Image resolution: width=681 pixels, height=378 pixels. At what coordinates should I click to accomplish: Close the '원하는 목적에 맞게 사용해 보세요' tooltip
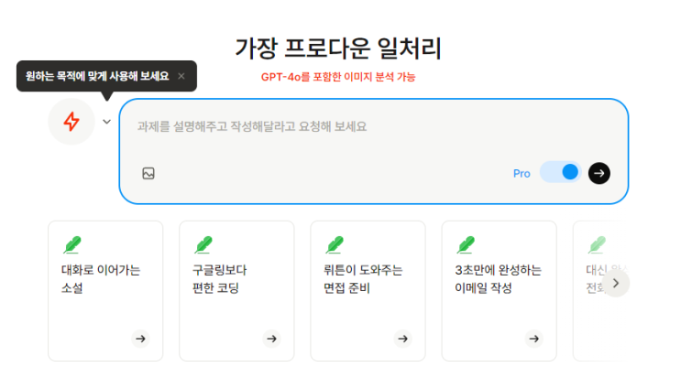pyautogui.click(x=181, y=76)
